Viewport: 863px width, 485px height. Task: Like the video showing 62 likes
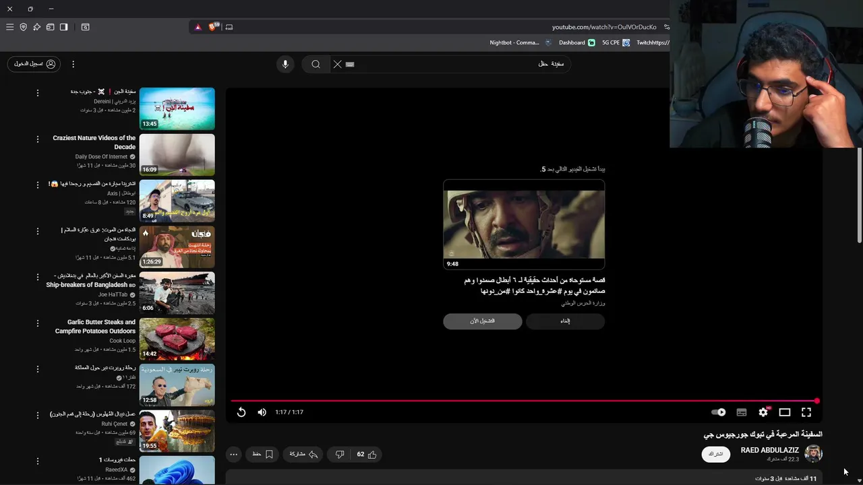367,455
